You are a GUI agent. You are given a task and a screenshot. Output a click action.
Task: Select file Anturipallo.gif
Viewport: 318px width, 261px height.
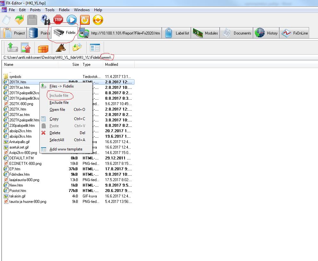[19, 142]
